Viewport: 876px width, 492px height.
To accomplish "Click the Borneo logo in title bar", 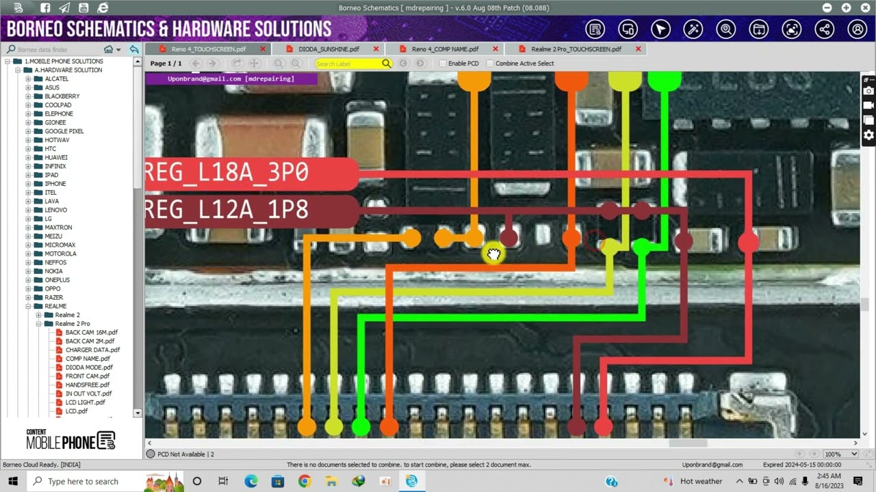I will tap(17, 8).
